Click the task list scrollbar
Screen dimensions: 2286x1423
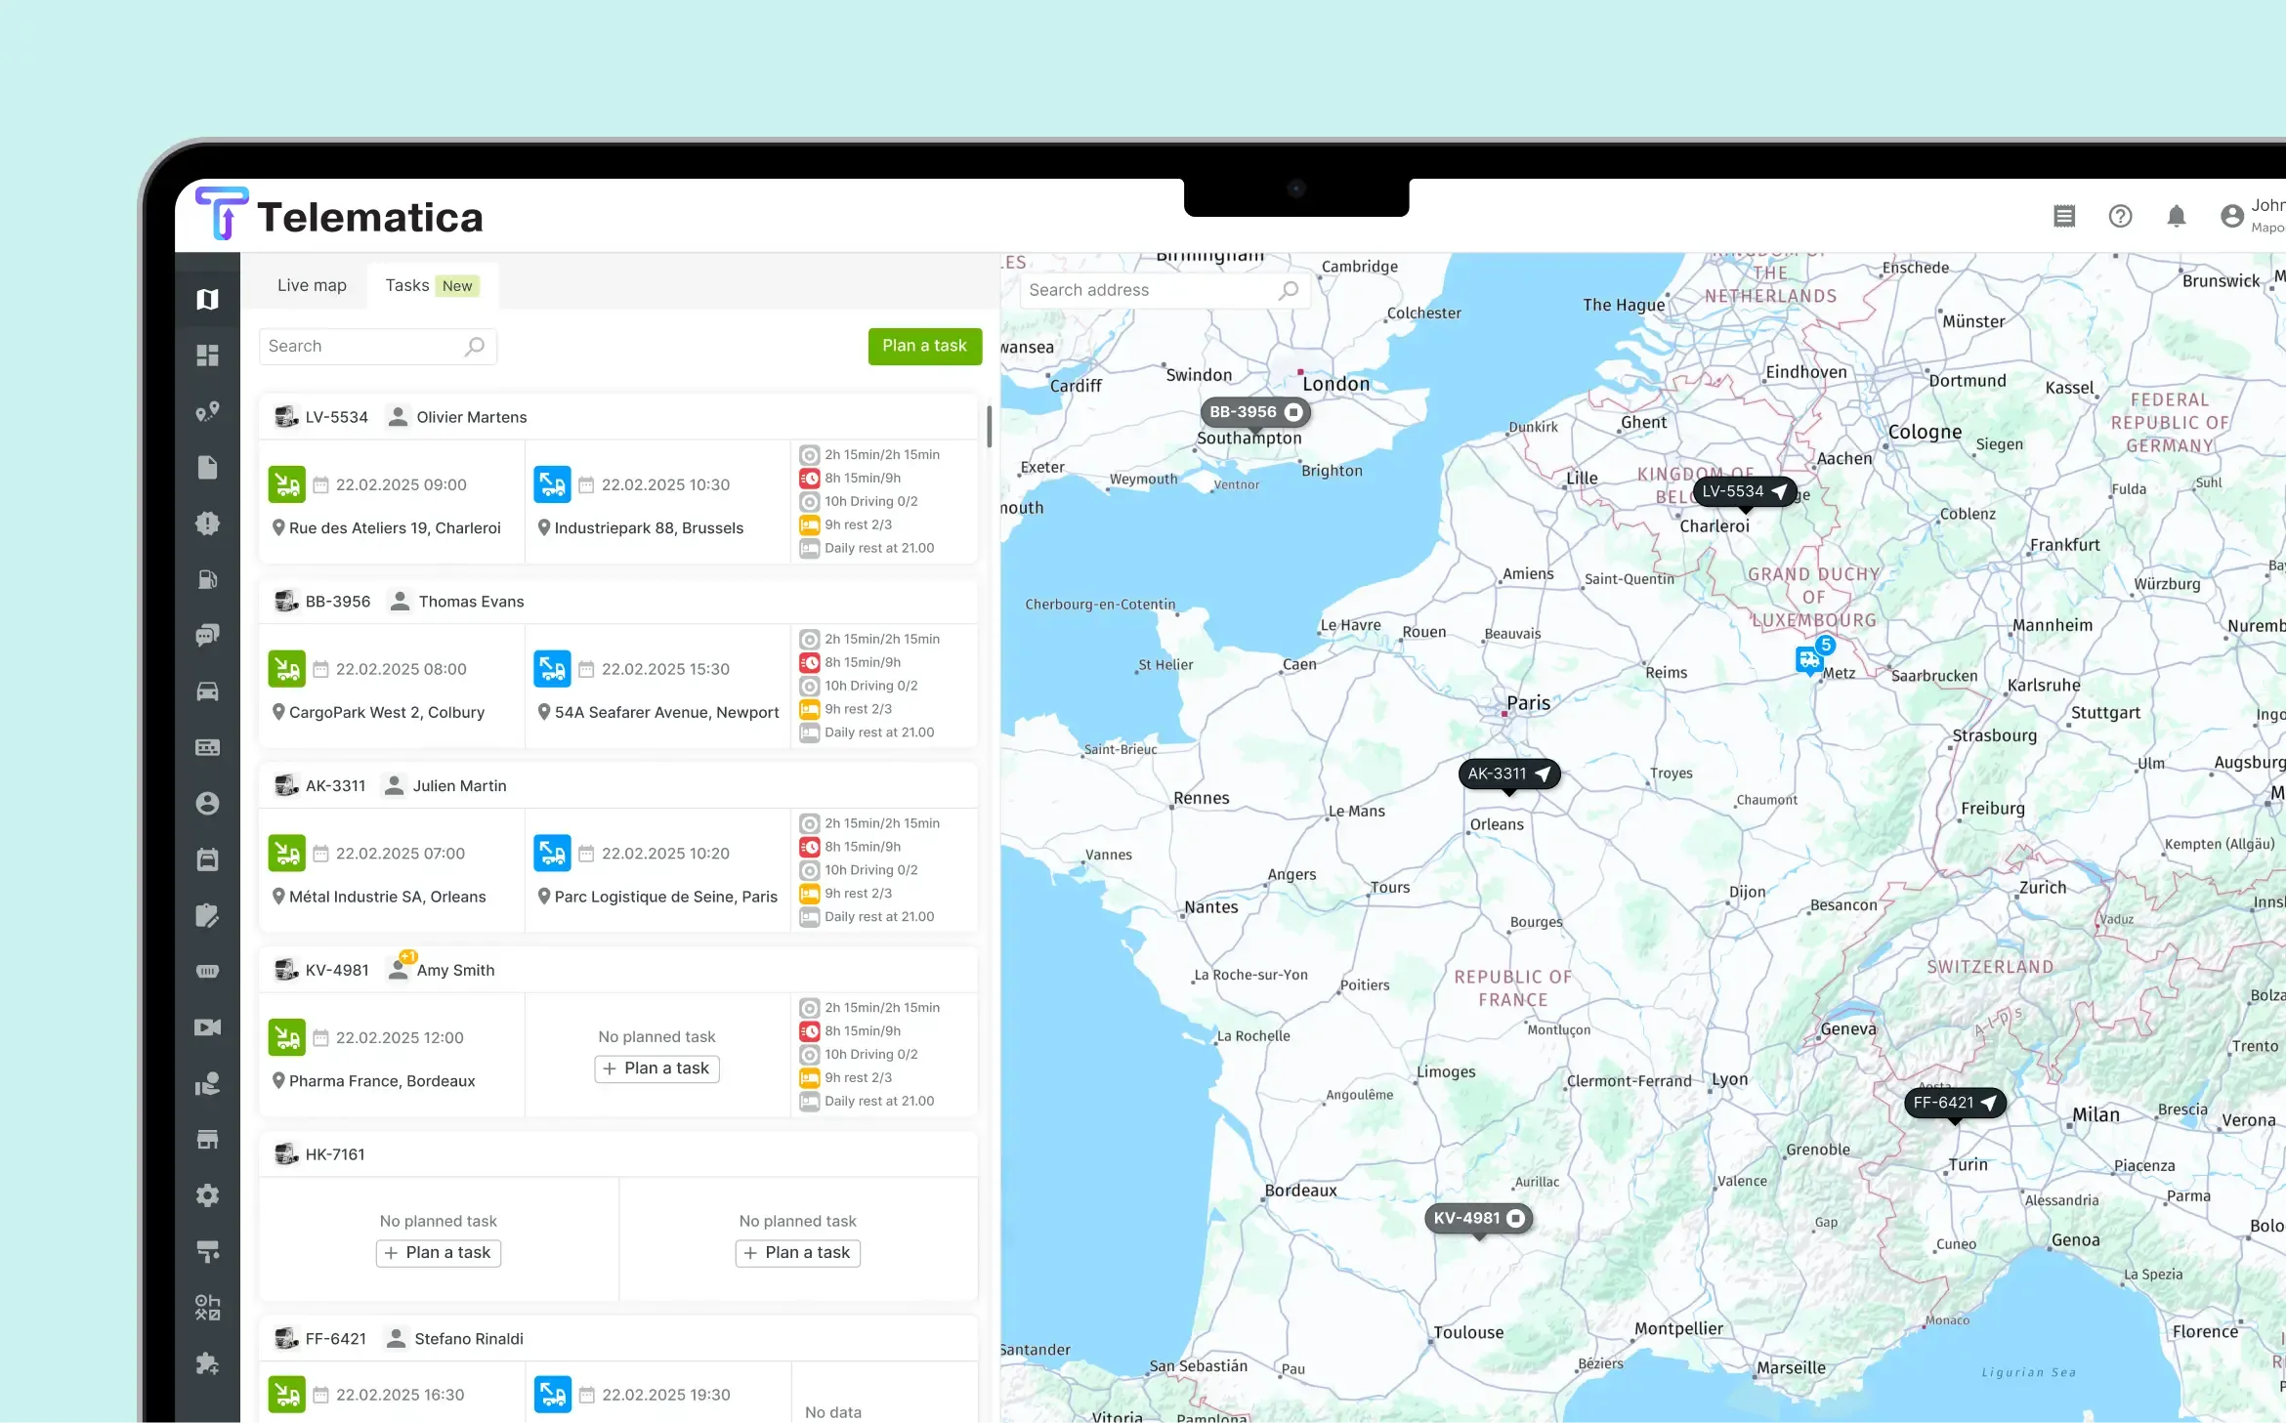pos(990,427)
